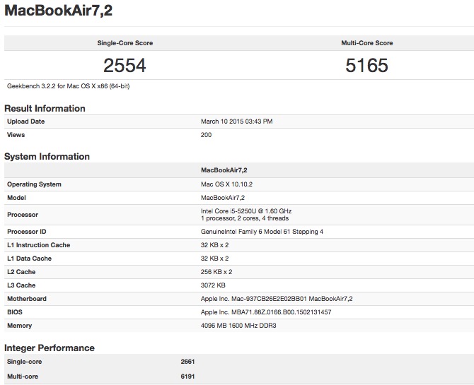The height and width of the screenshot is (385, 474).
Task: Click the MacBookAir7,2 system table column header
Action: pyautogui.click(x=224, y=170)
